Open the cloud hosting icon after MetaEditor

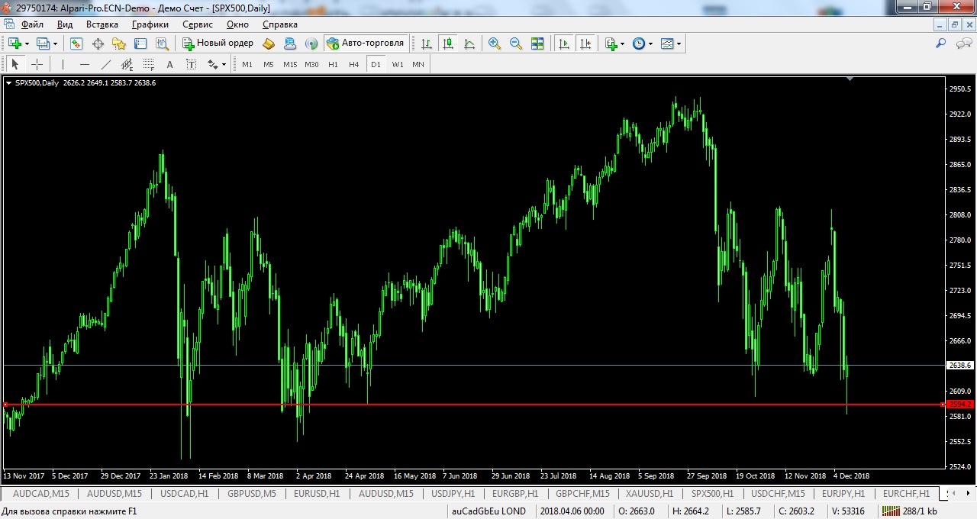290,44
